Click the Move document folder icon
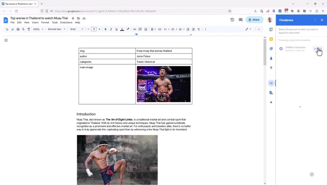The image size is (327, 185). coord(79,18)
